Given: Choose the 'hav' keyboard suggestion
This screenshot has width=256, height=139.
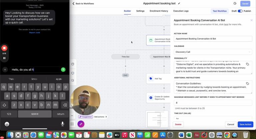Looking at the screenshot, I should [x=11, y=79].
